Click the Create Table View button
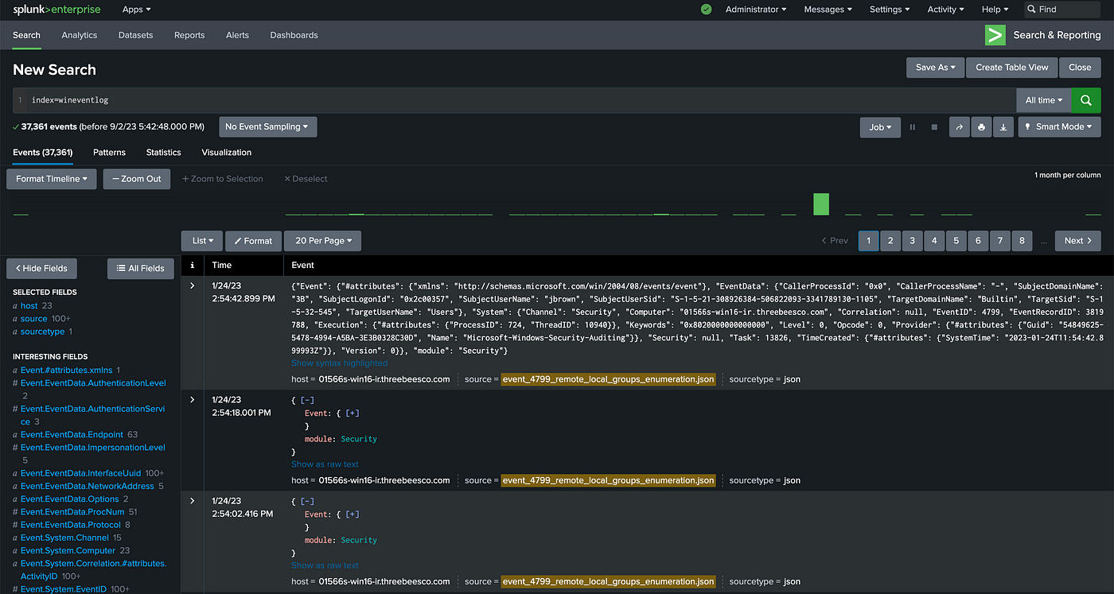Screen dimensions: 1114x594 (1012, 68)
